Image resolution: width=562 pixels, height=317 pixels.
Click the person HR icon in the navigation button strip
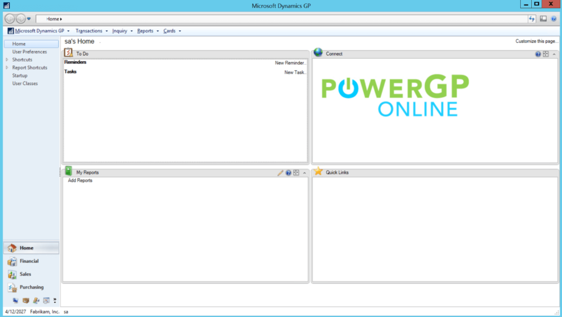point(36,301)
